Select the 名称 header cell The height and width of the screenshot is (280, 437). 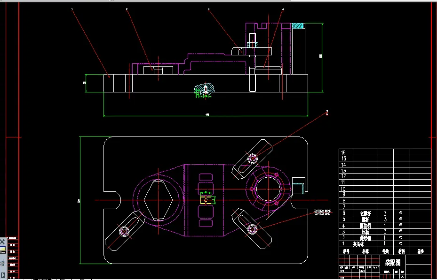click(365, 251)
